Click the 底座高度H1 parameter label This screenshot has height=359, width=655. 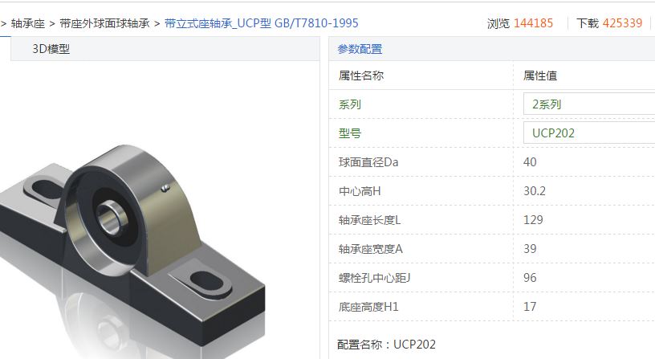(x=368, y=307)
